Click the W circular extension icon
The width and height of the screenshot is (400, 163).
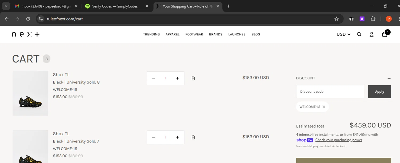pyautogui.click(x=351, y=19)
